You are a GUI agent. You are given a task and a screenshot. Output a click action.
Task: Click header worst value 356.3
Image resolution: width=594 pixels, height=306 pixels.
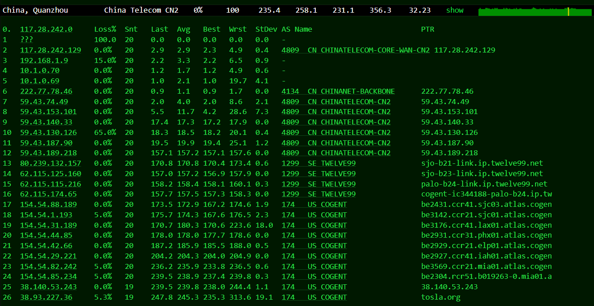[x=381, y=10]
